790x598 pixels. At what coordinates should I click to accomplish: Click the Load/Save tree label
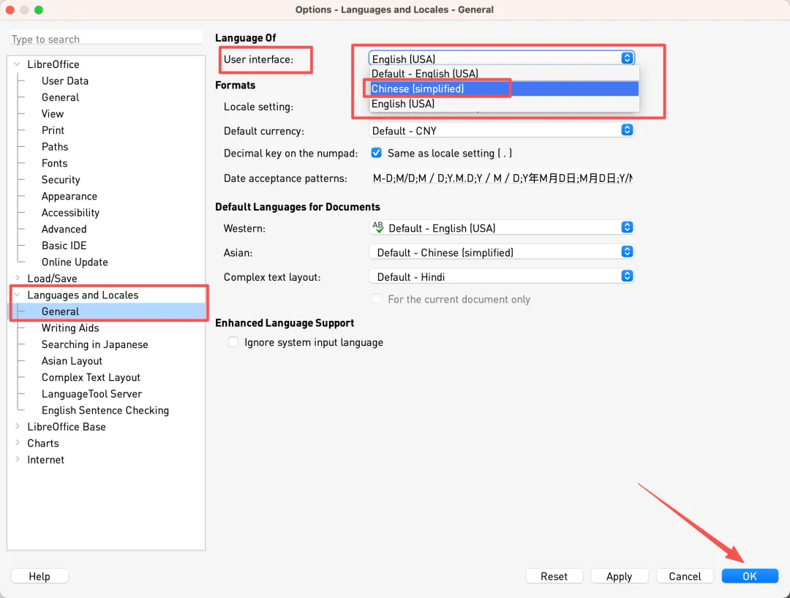tap(52, 279)
